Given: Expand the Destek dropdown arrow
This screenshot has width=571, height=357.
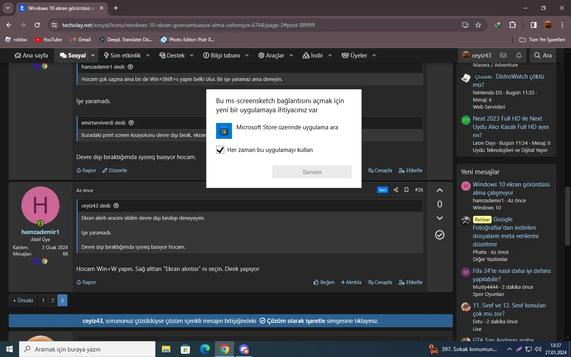Looking at the screenshot, I should pos(192,56).
